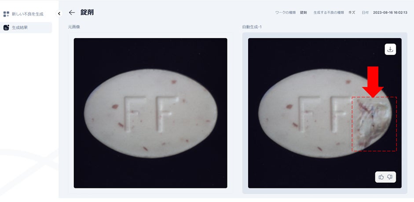Collapse the sidebar with the chevron button

pyautogui.click(x=59, y=14)
